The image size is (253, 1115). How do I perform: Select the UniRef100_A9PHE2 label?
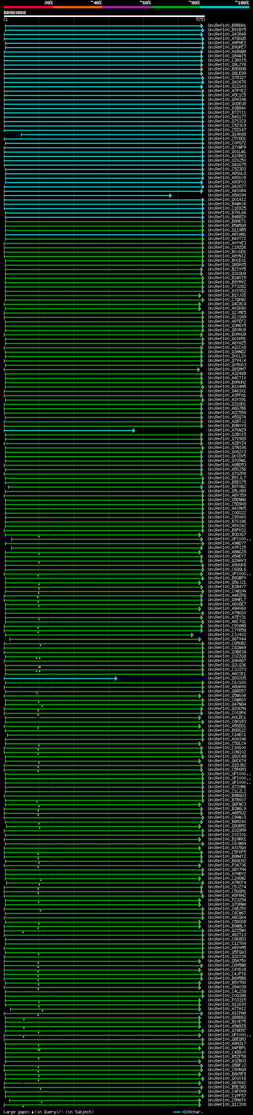pos(227,43)
